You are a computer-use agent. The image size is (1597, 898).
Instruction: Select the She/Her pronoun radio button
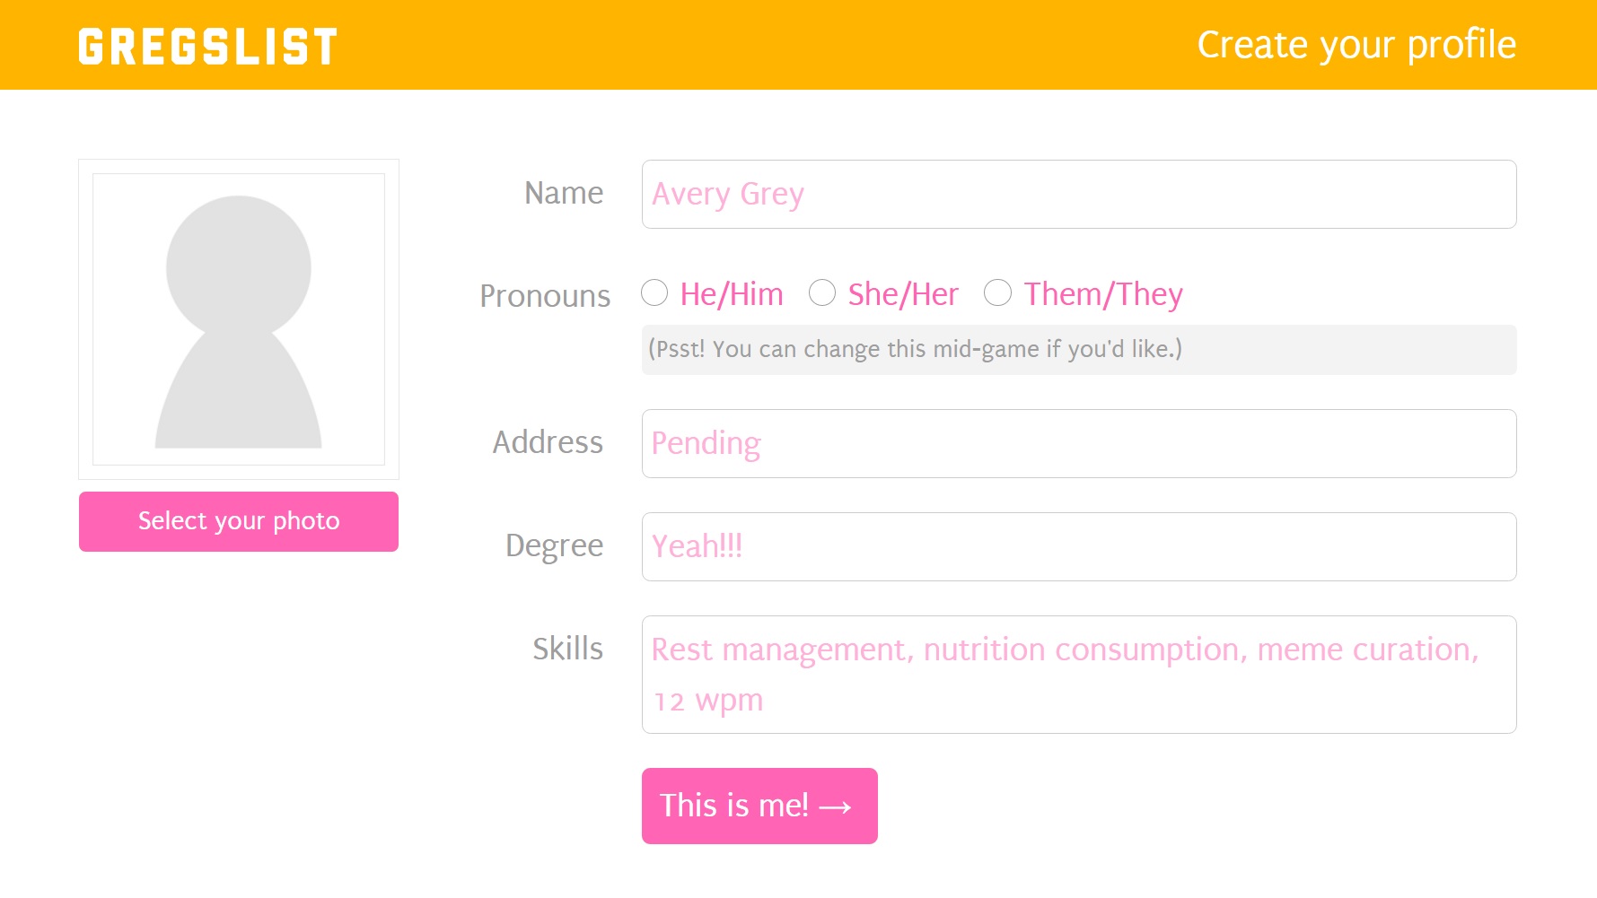(822, 292)
